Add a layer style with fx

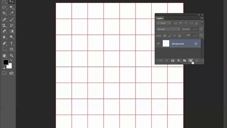point(167,61)
